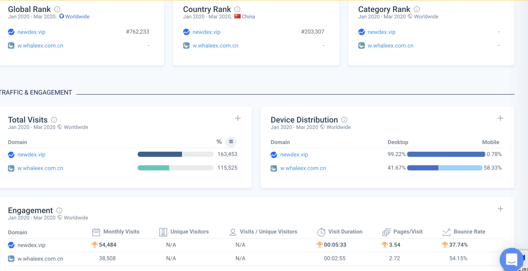Click the 38,508 monthly visits value
This screenshot has width=528, height=271.
(107, 258)
